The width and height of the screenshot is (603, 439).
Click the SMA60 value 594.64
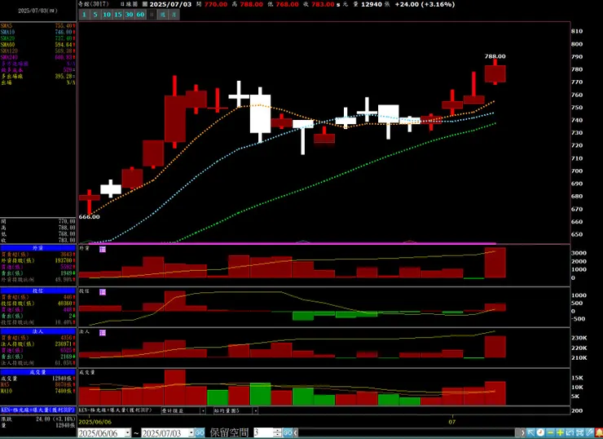[64, 45]
